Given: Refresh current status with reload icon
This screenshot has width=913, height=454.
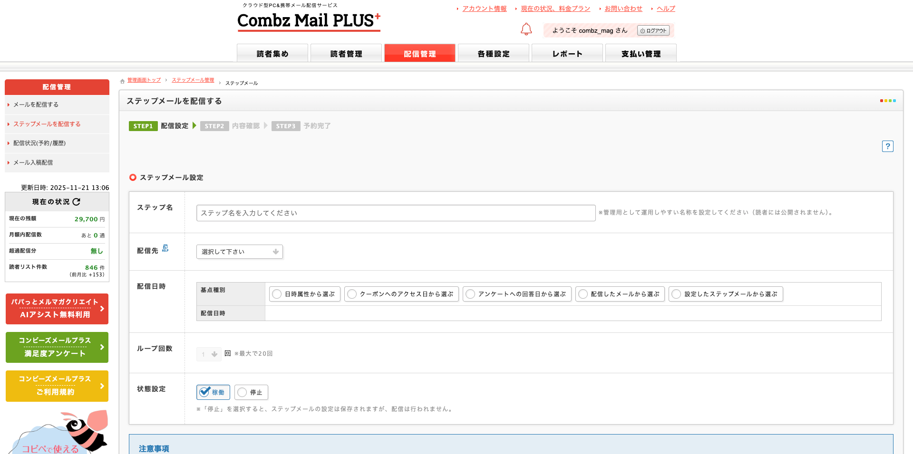Looking at the screenshot, I should point(77,202).
